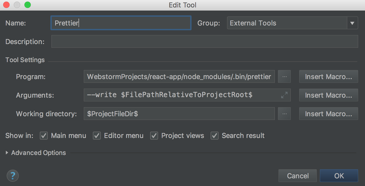Expand the Arguments field editor
Image resolution: width=365 pixels, height=186 pixels.
point(284,95)
